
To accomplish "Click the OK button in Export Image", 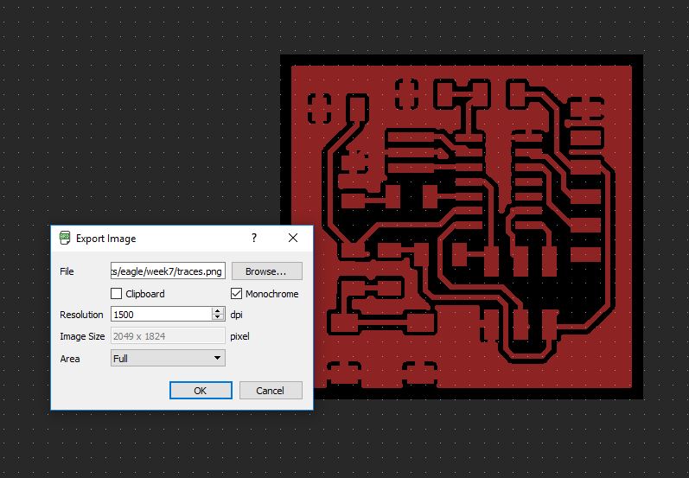I will 201,390.
